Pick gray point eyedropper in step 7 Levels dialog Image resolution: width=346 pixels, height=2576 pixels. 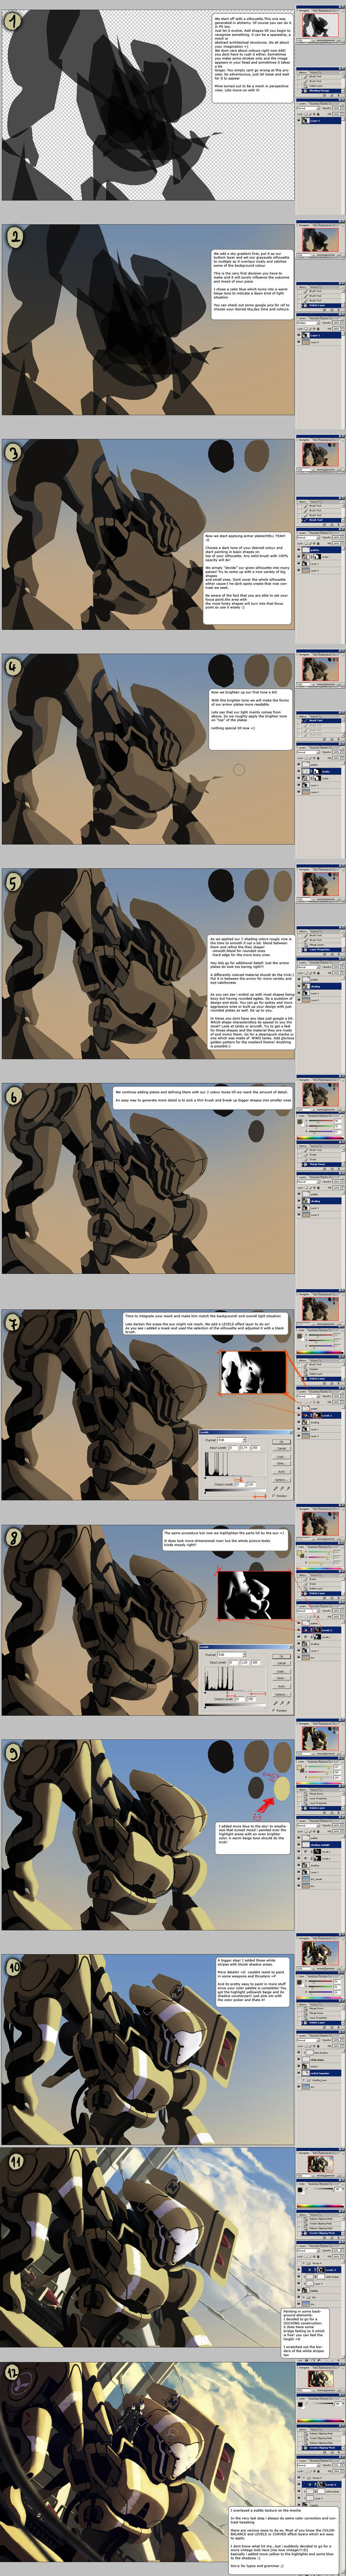(281, 1488)
